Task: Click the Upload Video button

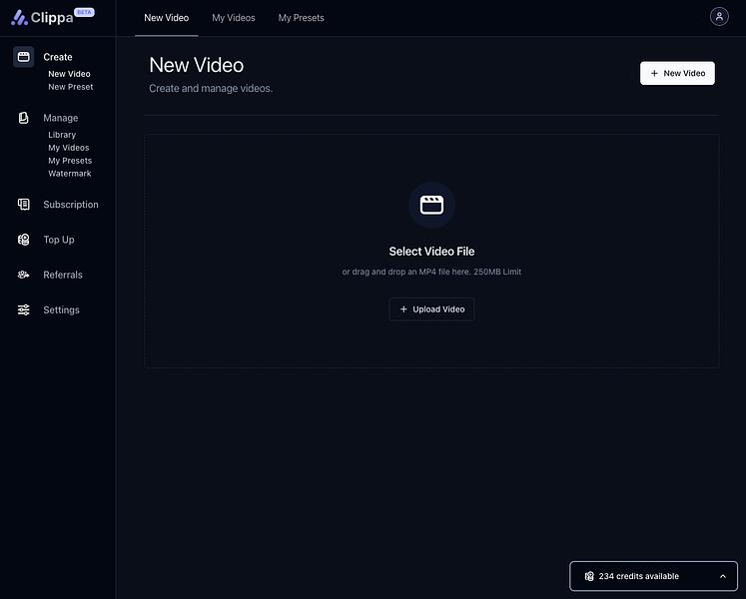Action: tap(431, 309)
